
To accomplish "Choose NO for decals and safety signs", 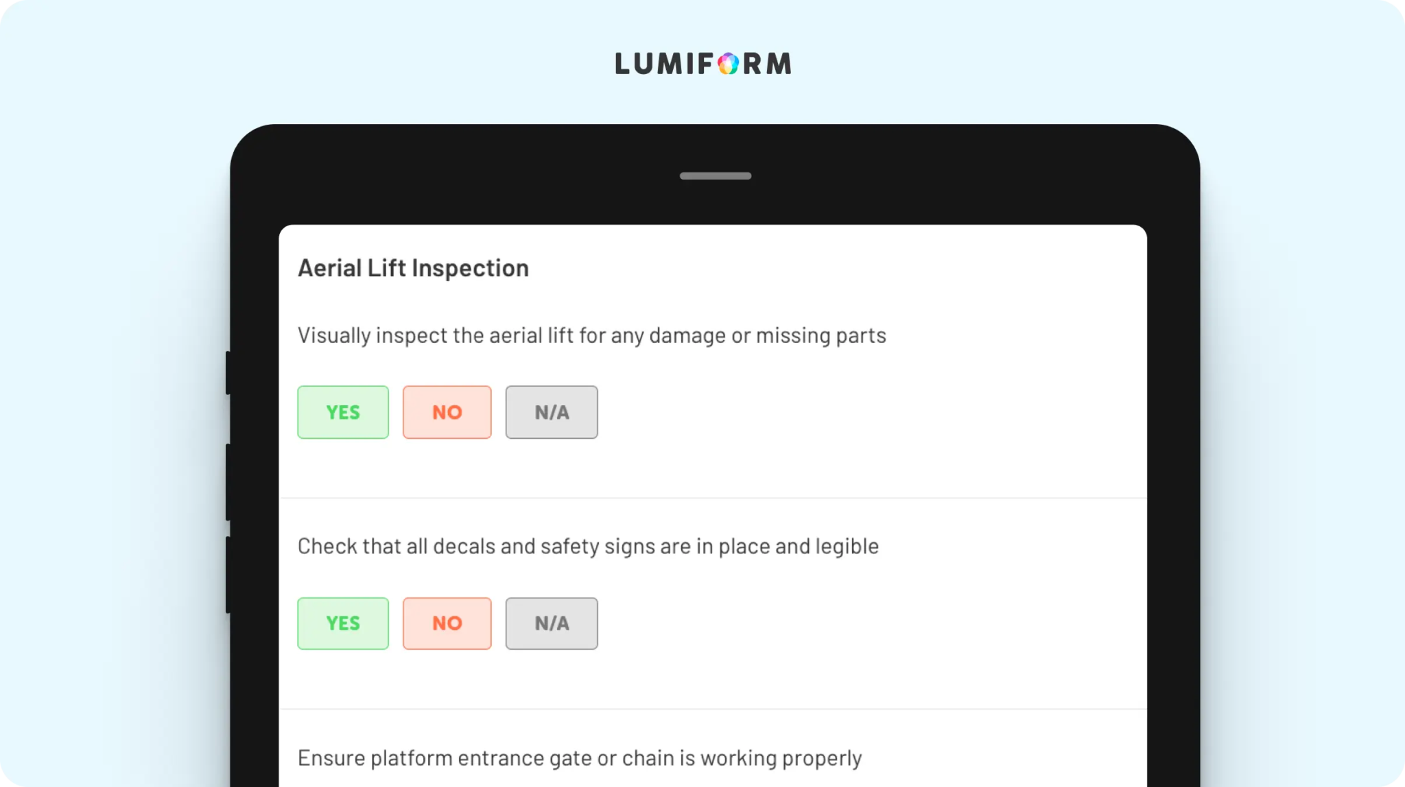I will 447,623.
